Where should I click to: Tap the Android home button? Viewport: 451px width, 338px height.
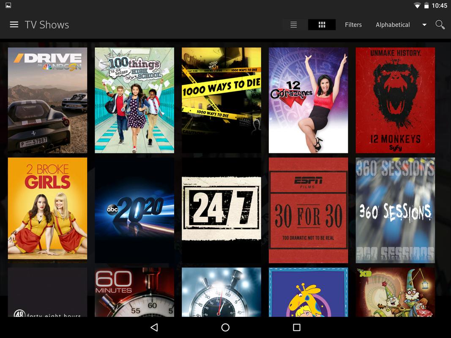click(x=225, y=327)
